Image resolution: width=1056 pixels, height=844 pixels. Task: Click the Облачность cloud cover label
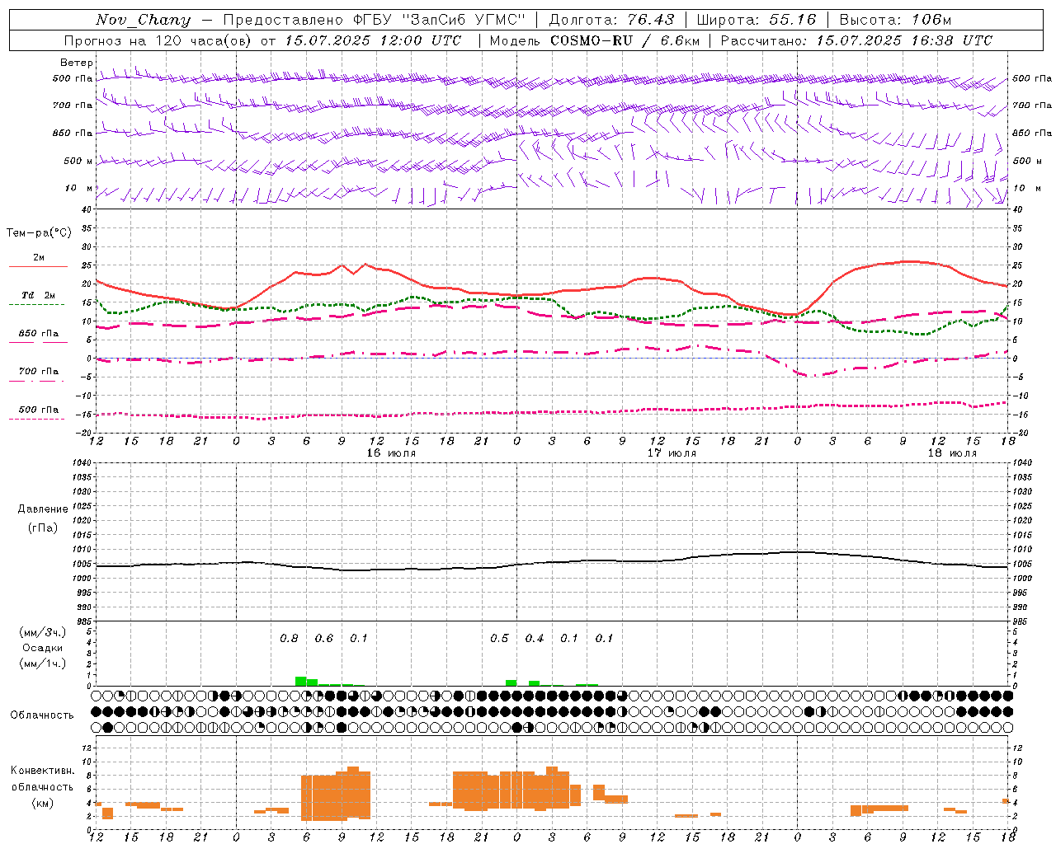[x=42, y=715]
